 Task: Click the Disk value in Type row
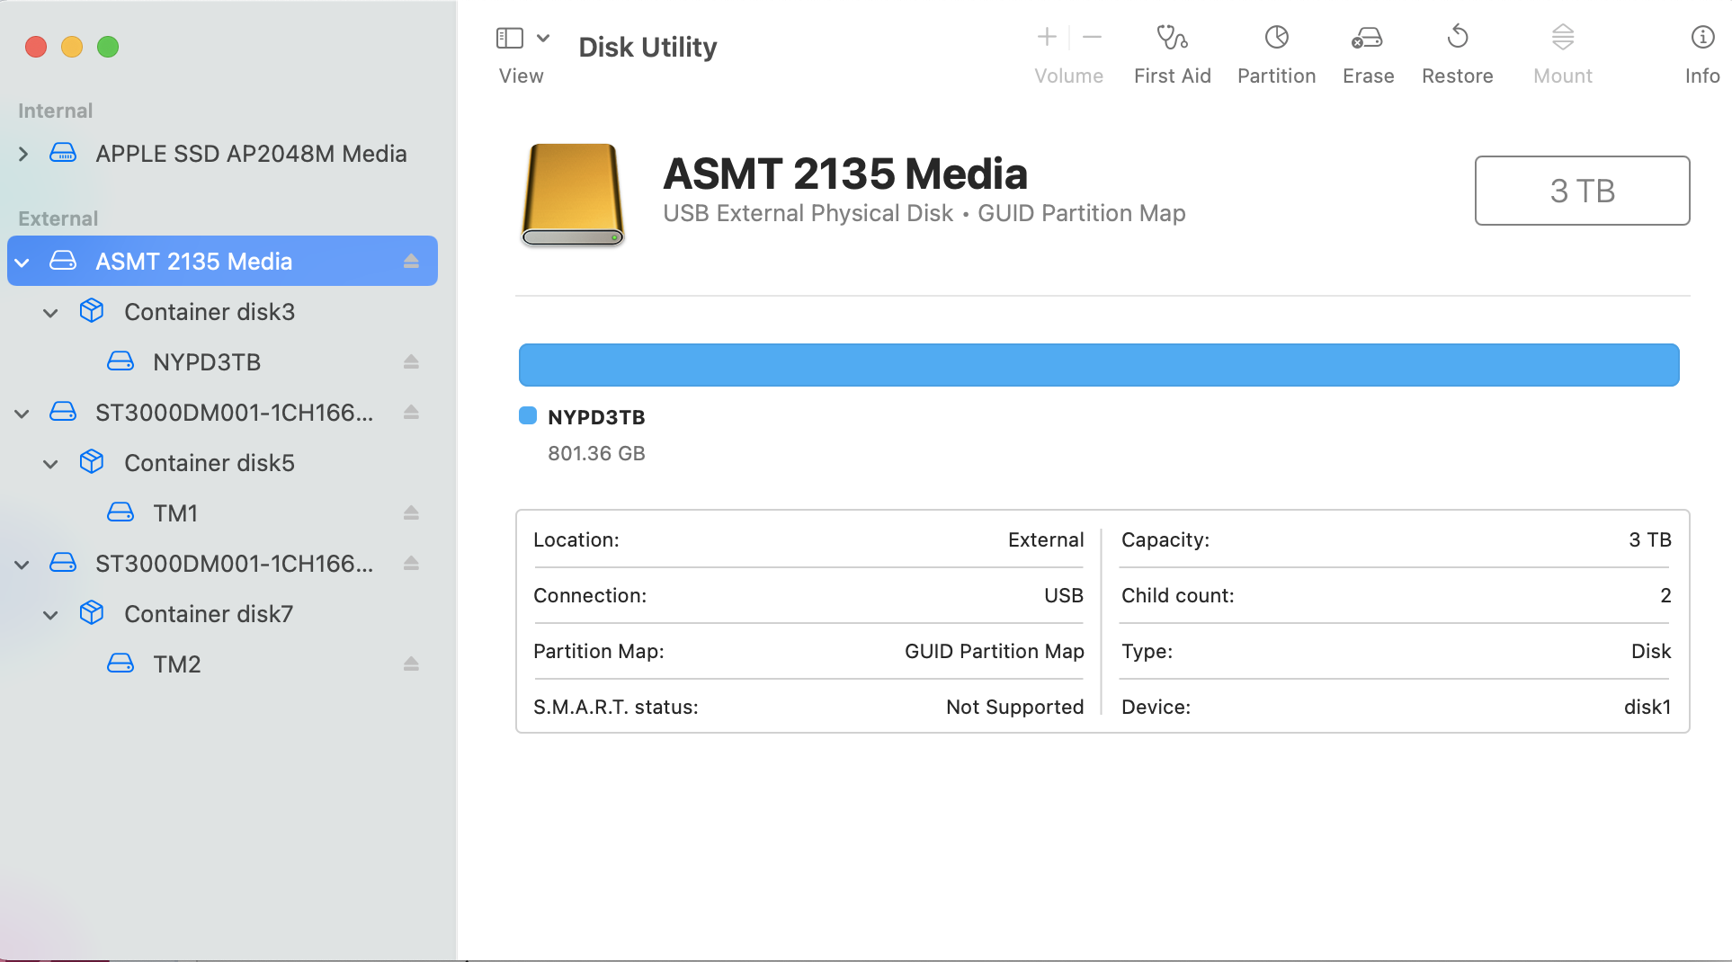click(x=1651, y=651)
